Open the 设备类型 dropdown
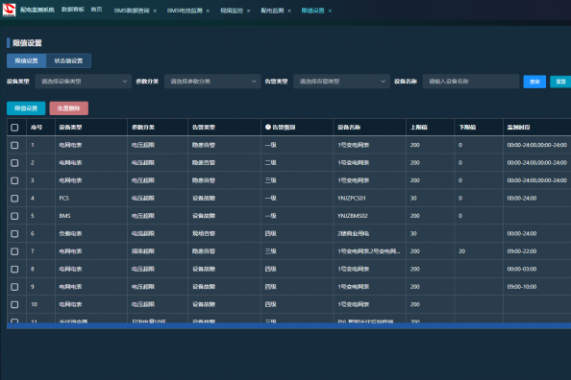Viewport: 571px width, 380px height. click(84, 82)
